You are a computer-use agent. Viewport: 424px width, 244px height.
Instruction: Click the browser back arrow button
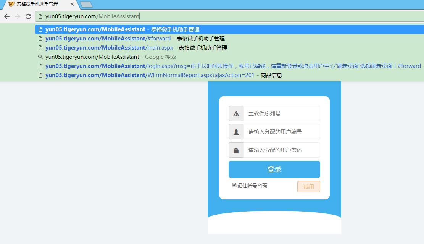(x=7, y=16)
